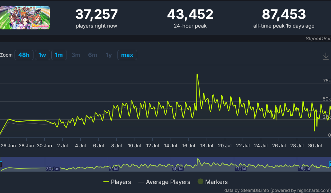Switch zoom to 1m
The height and width of the screenshot is (193, 331).
(59, 55)
